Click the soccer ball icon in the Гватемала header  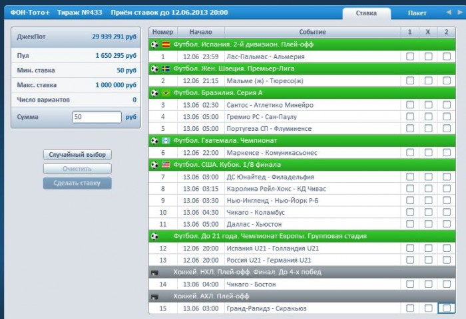click(154, 141)
